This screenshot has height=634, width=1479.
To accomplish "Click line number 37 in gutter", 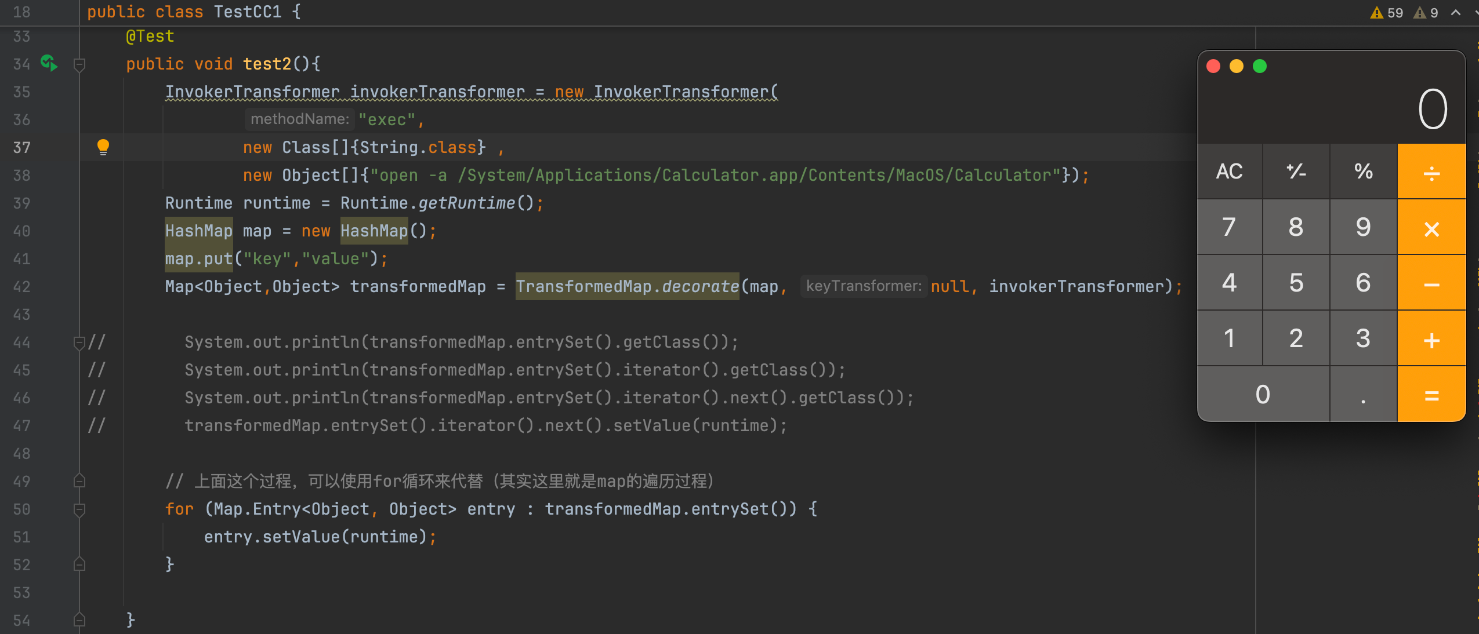I will pos(21,148).
